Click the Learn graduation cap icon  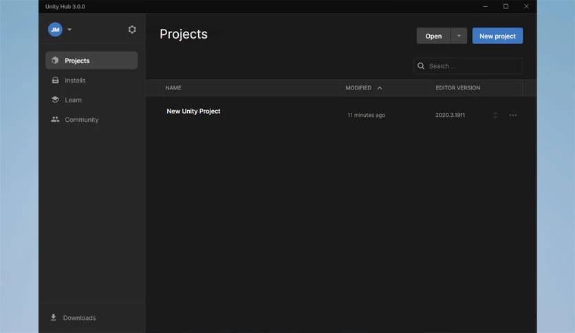tap(55, 99)
